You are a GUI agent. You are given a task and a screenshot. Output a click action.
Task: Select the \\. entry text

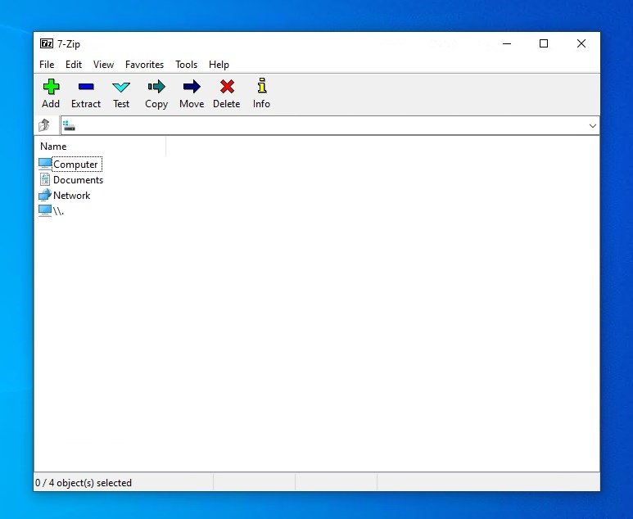click(x=58, y=211)
